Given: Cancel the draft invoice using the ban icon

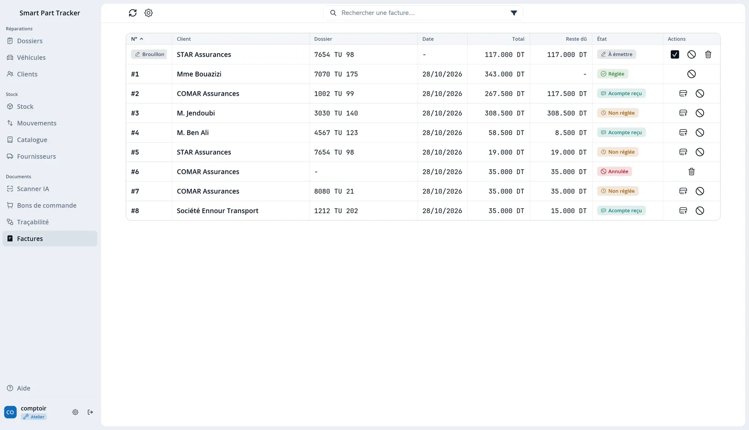Looking at the screenshot, I should (691, 55).
